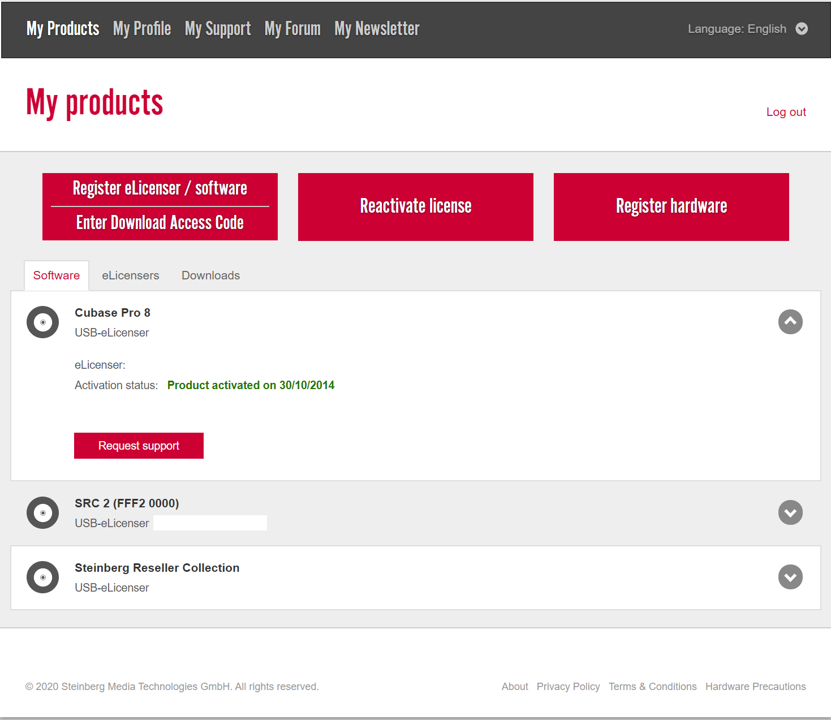Click the disc icon beside Cubase Pro 8
The height and width of the screenshot is (720, 831).
point(43,322)
